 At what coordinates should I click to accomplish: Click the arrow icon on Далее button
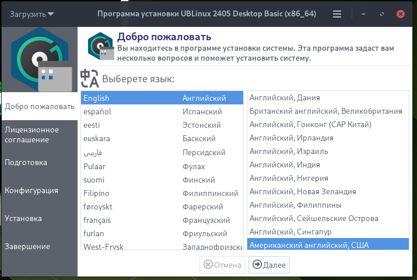[257, 265]
